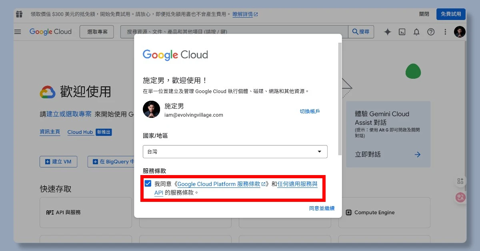Open 資訊主頁 dashboard link
The image size is (480, 251).
pyautogui.click(x=50, y=132)
